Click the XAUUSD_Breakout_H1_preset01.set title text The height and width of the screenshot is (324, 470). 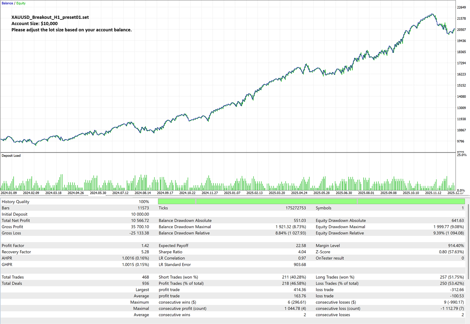[x=50, y=17]
